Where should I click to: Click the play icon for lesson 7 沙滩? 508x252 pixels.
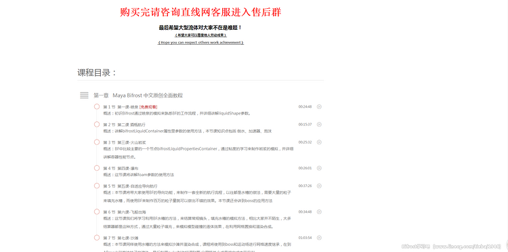click(319, 238)
